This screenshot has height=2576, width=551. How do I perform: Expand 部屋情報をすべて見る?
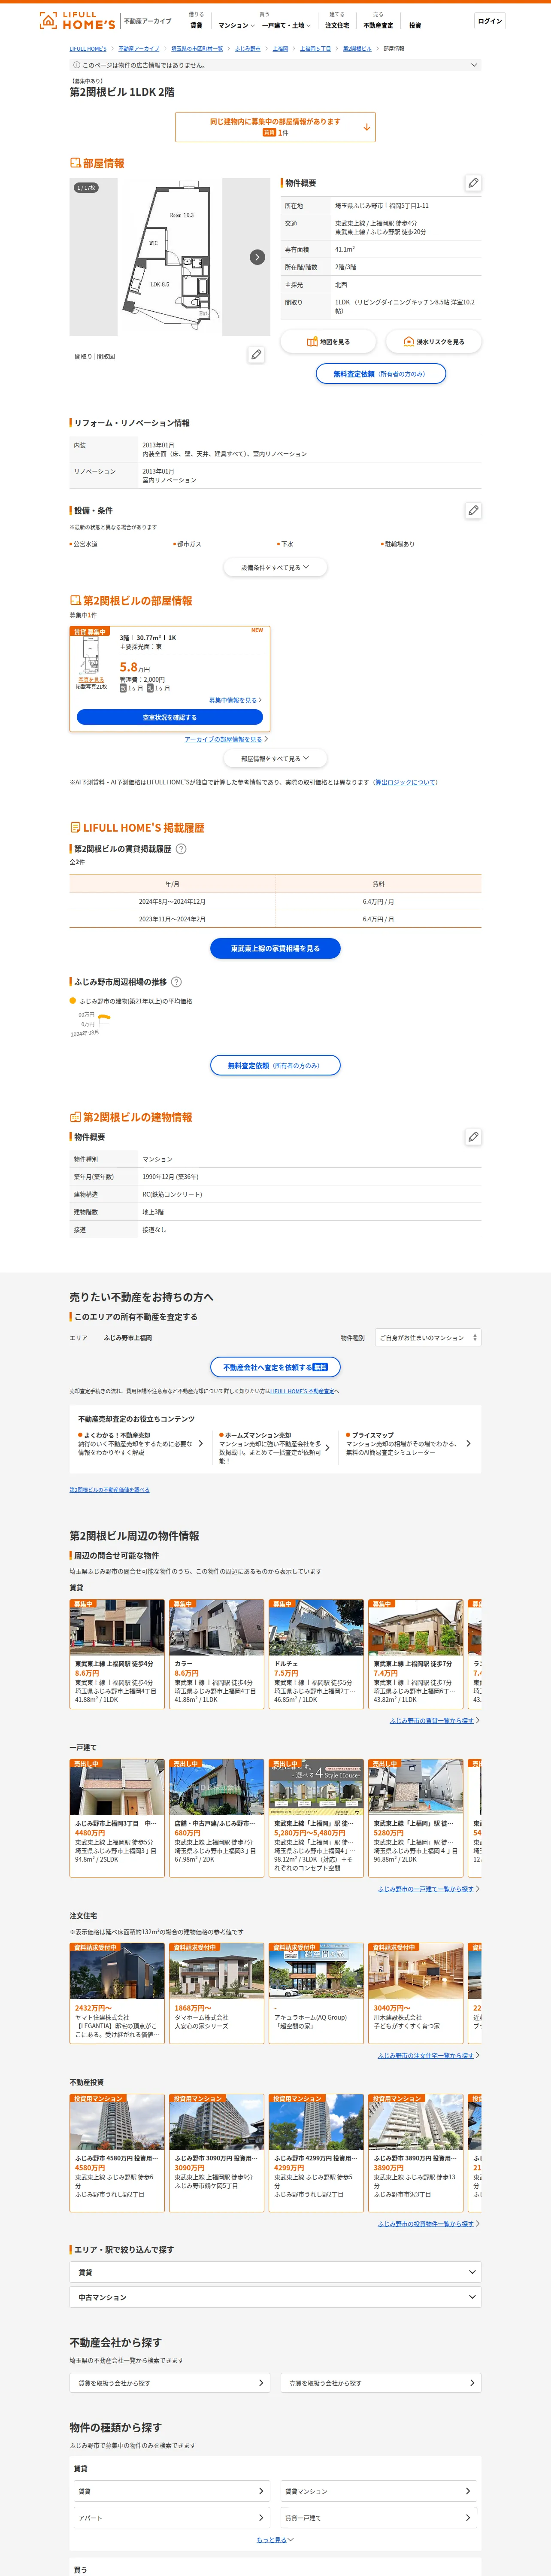275,759
